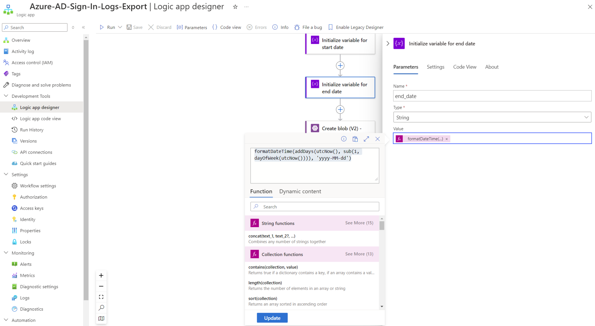Open the workflow Parameters toolbar item
595x326 pixels.
[x=192, y=27]
